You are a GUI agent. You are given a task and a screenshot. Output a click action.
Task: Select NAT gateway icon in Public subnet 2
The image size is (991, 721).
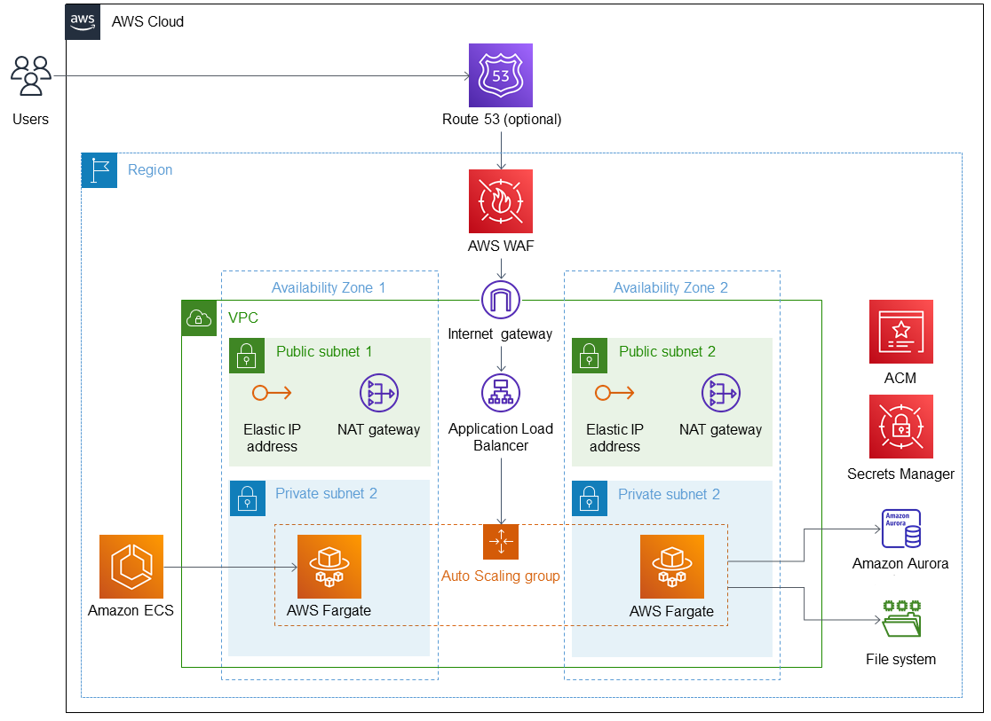720,394
